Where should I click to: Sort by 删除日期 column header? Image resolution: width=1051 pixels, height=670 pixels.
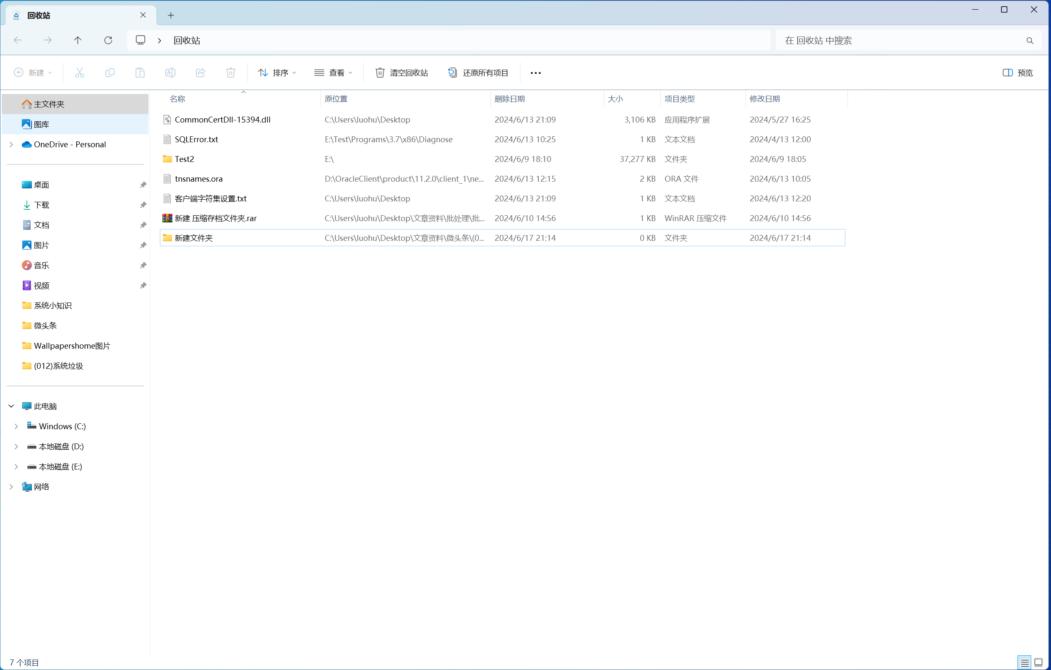pyautogui.click(x=509, y=99)
